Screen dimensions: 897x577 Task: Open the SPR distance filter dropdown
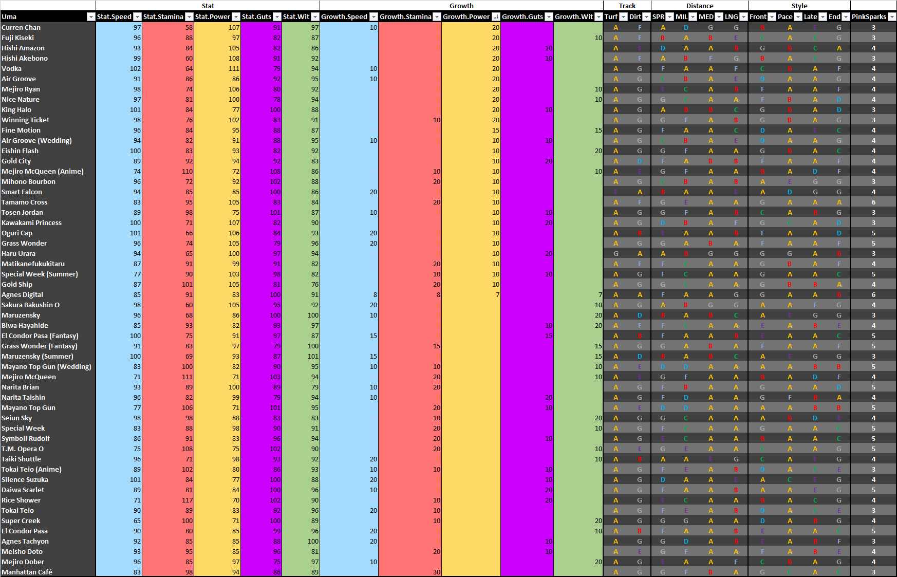pyautogui.click(x=669, y=17)
